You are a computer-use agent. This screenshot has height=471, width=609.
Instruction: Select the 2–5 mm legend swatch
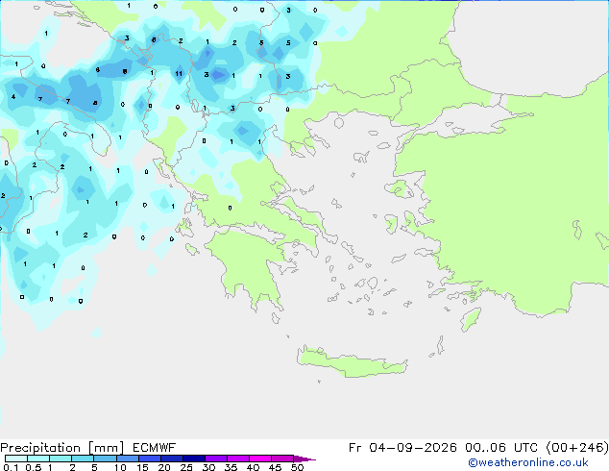coord(83,459)
